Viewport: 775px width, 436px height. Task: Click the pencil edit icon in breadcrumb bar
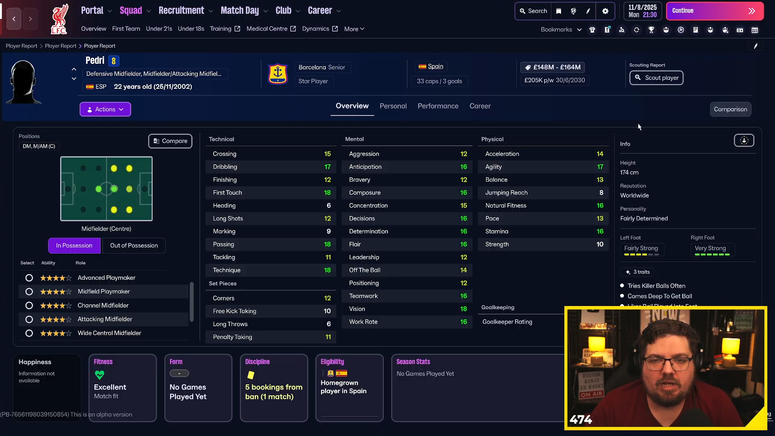[x=756, y=46]
